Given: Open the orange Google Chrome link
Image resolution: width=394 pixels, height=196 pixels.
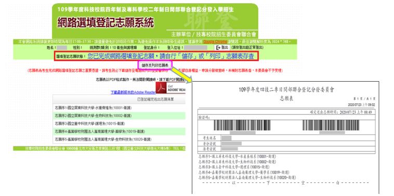Looking at the screenshot, I should tap(213, 42).
